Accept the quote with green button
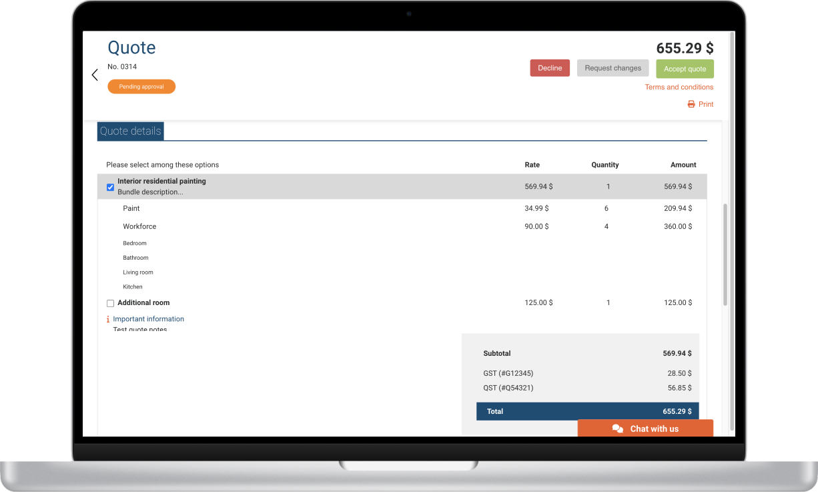The image size is (818, 492). pos(685,69)
